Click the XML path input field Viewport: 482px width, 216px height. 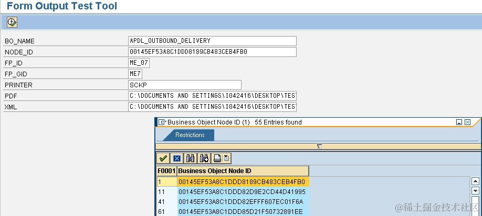[213, 107]
